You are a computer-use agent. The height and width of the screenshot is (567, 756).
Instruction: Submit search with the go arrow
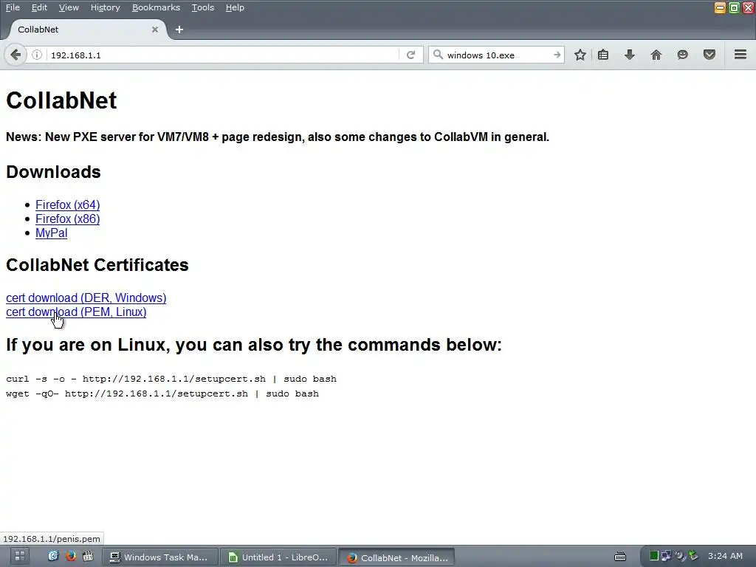click(557, 55)
